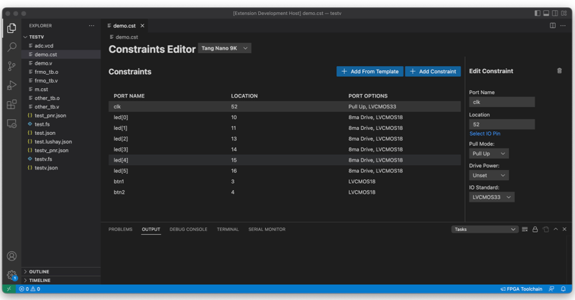
Task: Open frmo_tb.v in the explorer
Action: 61,80
